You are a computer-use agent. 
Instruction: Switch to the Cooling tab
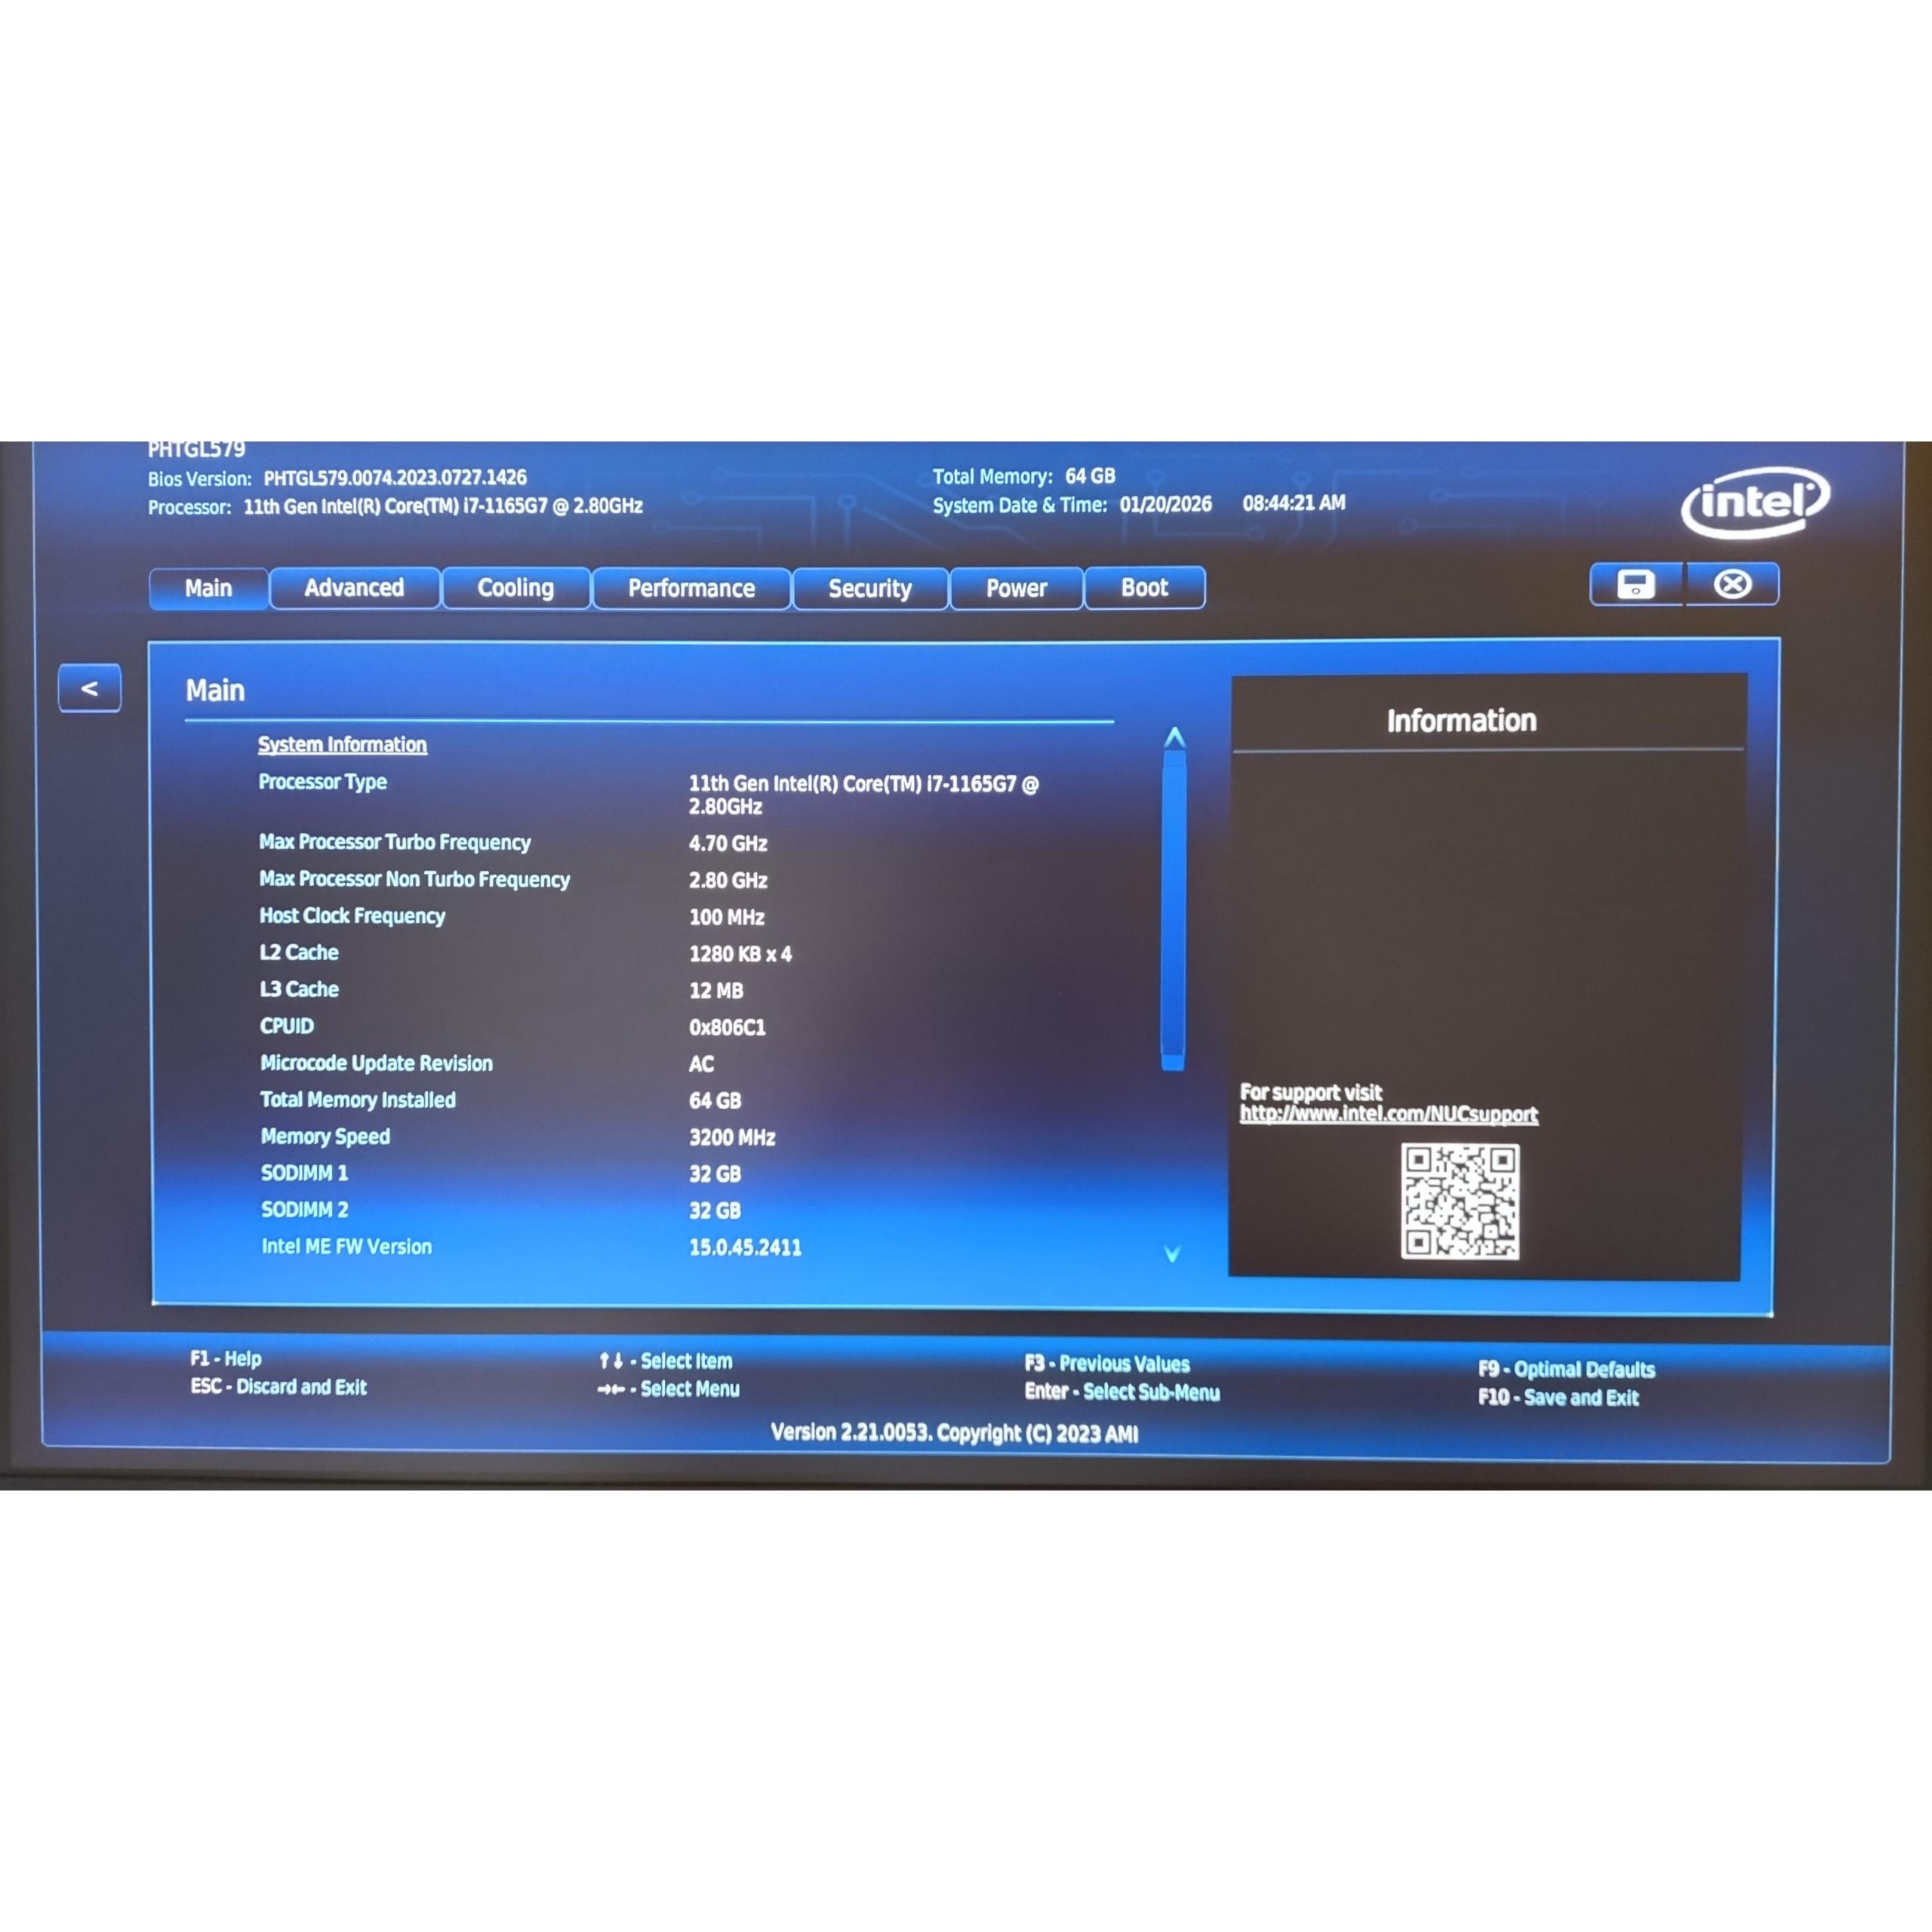tap(515, 588)
